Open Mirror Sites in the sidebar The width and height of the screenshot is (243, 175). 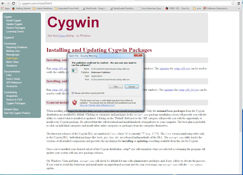tap(13, 62)
